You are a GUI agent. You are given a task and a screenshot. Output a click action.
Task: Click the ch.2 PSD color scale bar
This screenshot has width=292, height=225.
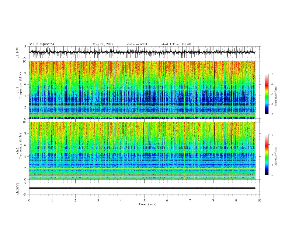(x=267, y=155)
